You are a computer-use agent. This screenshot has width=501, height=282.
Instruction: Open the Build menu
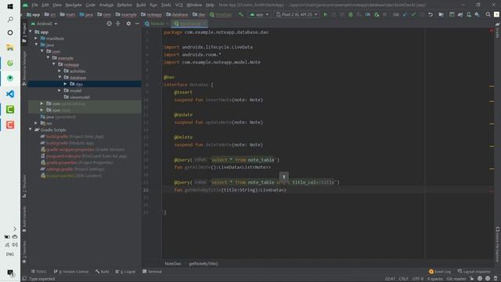(141, 5)
